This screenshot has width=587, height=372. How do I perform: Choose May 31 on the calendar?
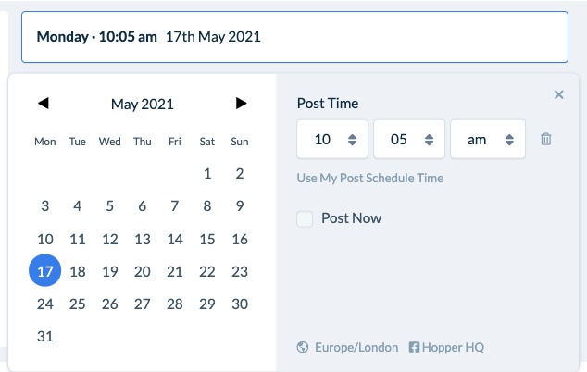point(45,336)
